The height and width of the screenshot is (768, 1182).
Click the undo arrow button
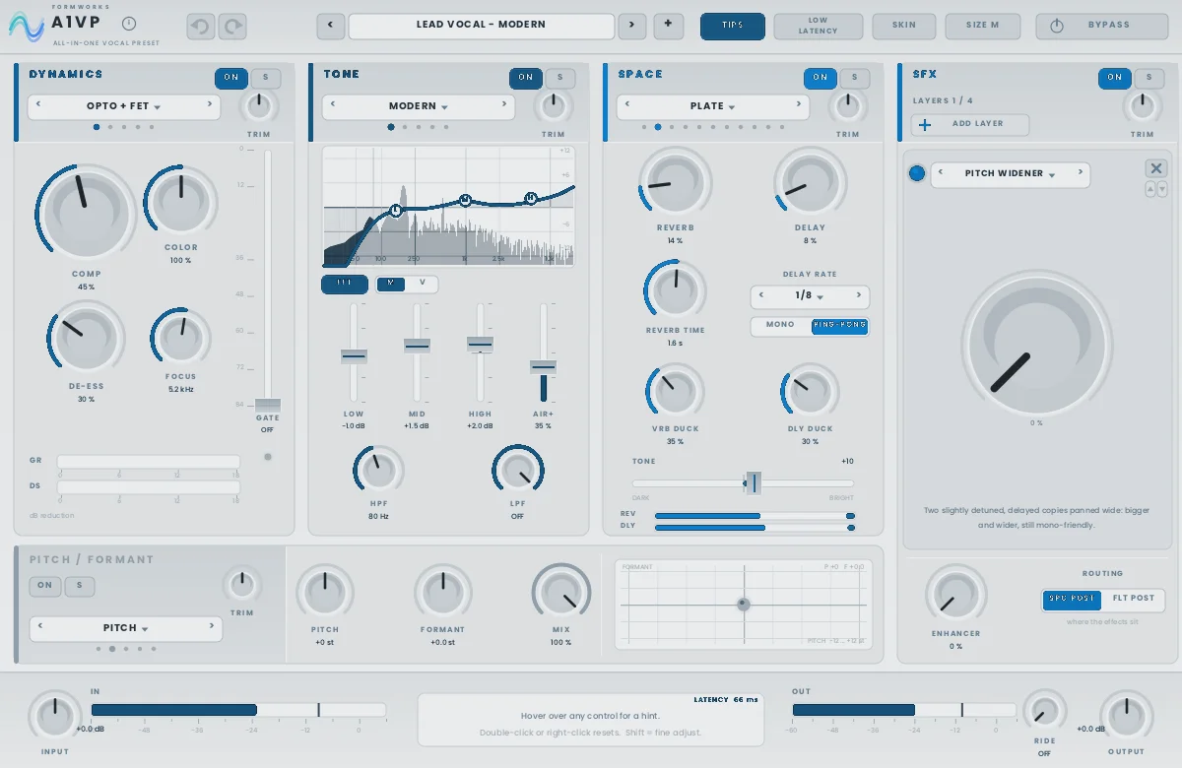tap(201, 26)
